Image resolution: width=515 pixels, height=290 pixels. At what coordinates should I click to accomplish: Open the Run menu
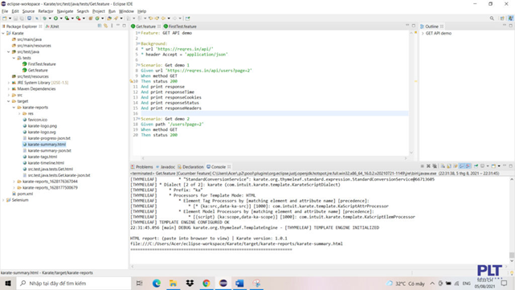pos(112,11)
